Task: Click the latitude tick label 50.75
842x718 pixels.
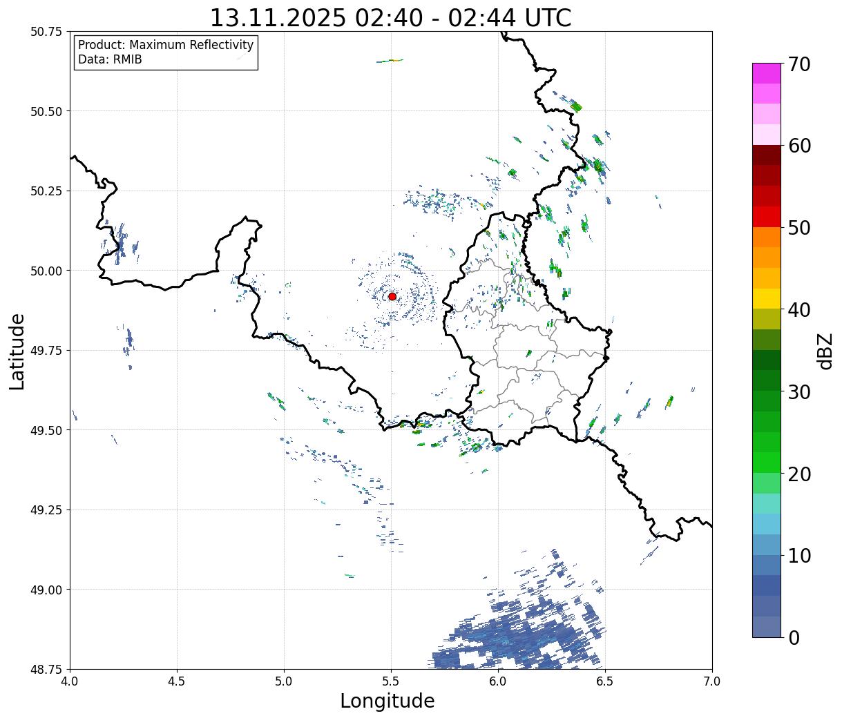Action: 46,32
